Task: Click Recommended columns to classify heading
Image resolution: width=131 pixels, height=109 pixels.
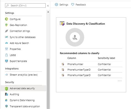Action: (80, 53)
